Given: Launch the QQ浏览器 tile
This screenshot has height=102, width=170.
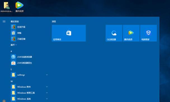Looking at the screenshot, I should (114, 33).
